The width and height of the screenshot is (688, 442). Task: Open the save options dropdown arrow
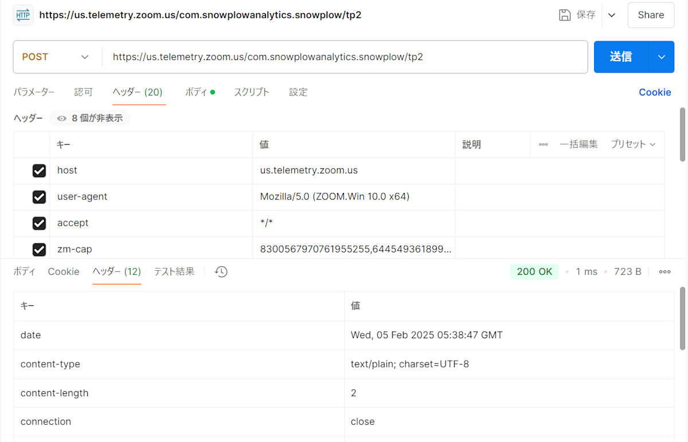click(612, 15)
